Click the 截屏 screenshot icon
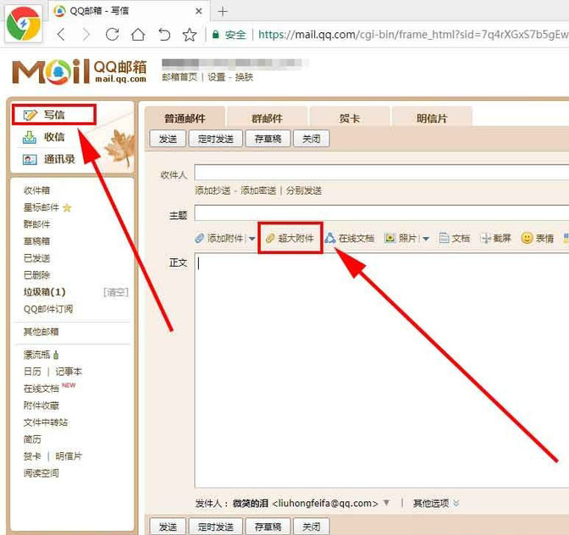The width and height of the screenshot is (569, 535). pos(485,239)
